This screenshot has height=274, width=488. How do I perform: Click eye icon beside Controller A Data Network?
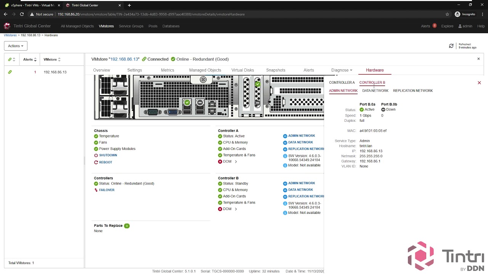285,142
